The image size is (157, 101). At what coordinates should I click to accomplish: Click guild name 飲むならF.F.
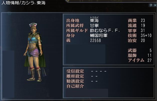[x=105, y=30]
